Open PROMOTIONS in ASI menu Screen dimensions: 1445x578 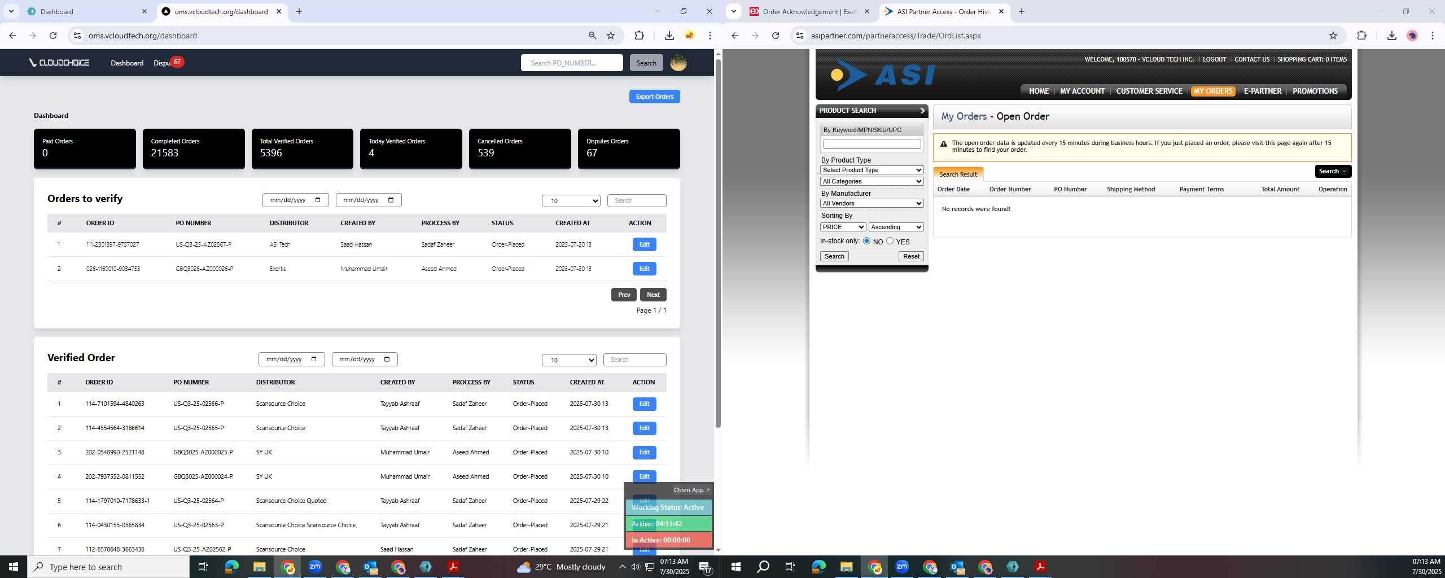coord(1315,91)
